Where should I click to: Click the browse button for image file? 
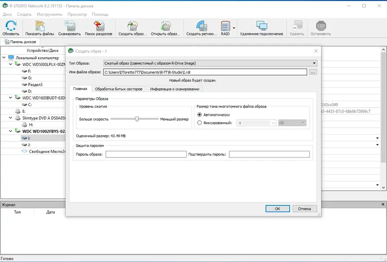[313, 72]
